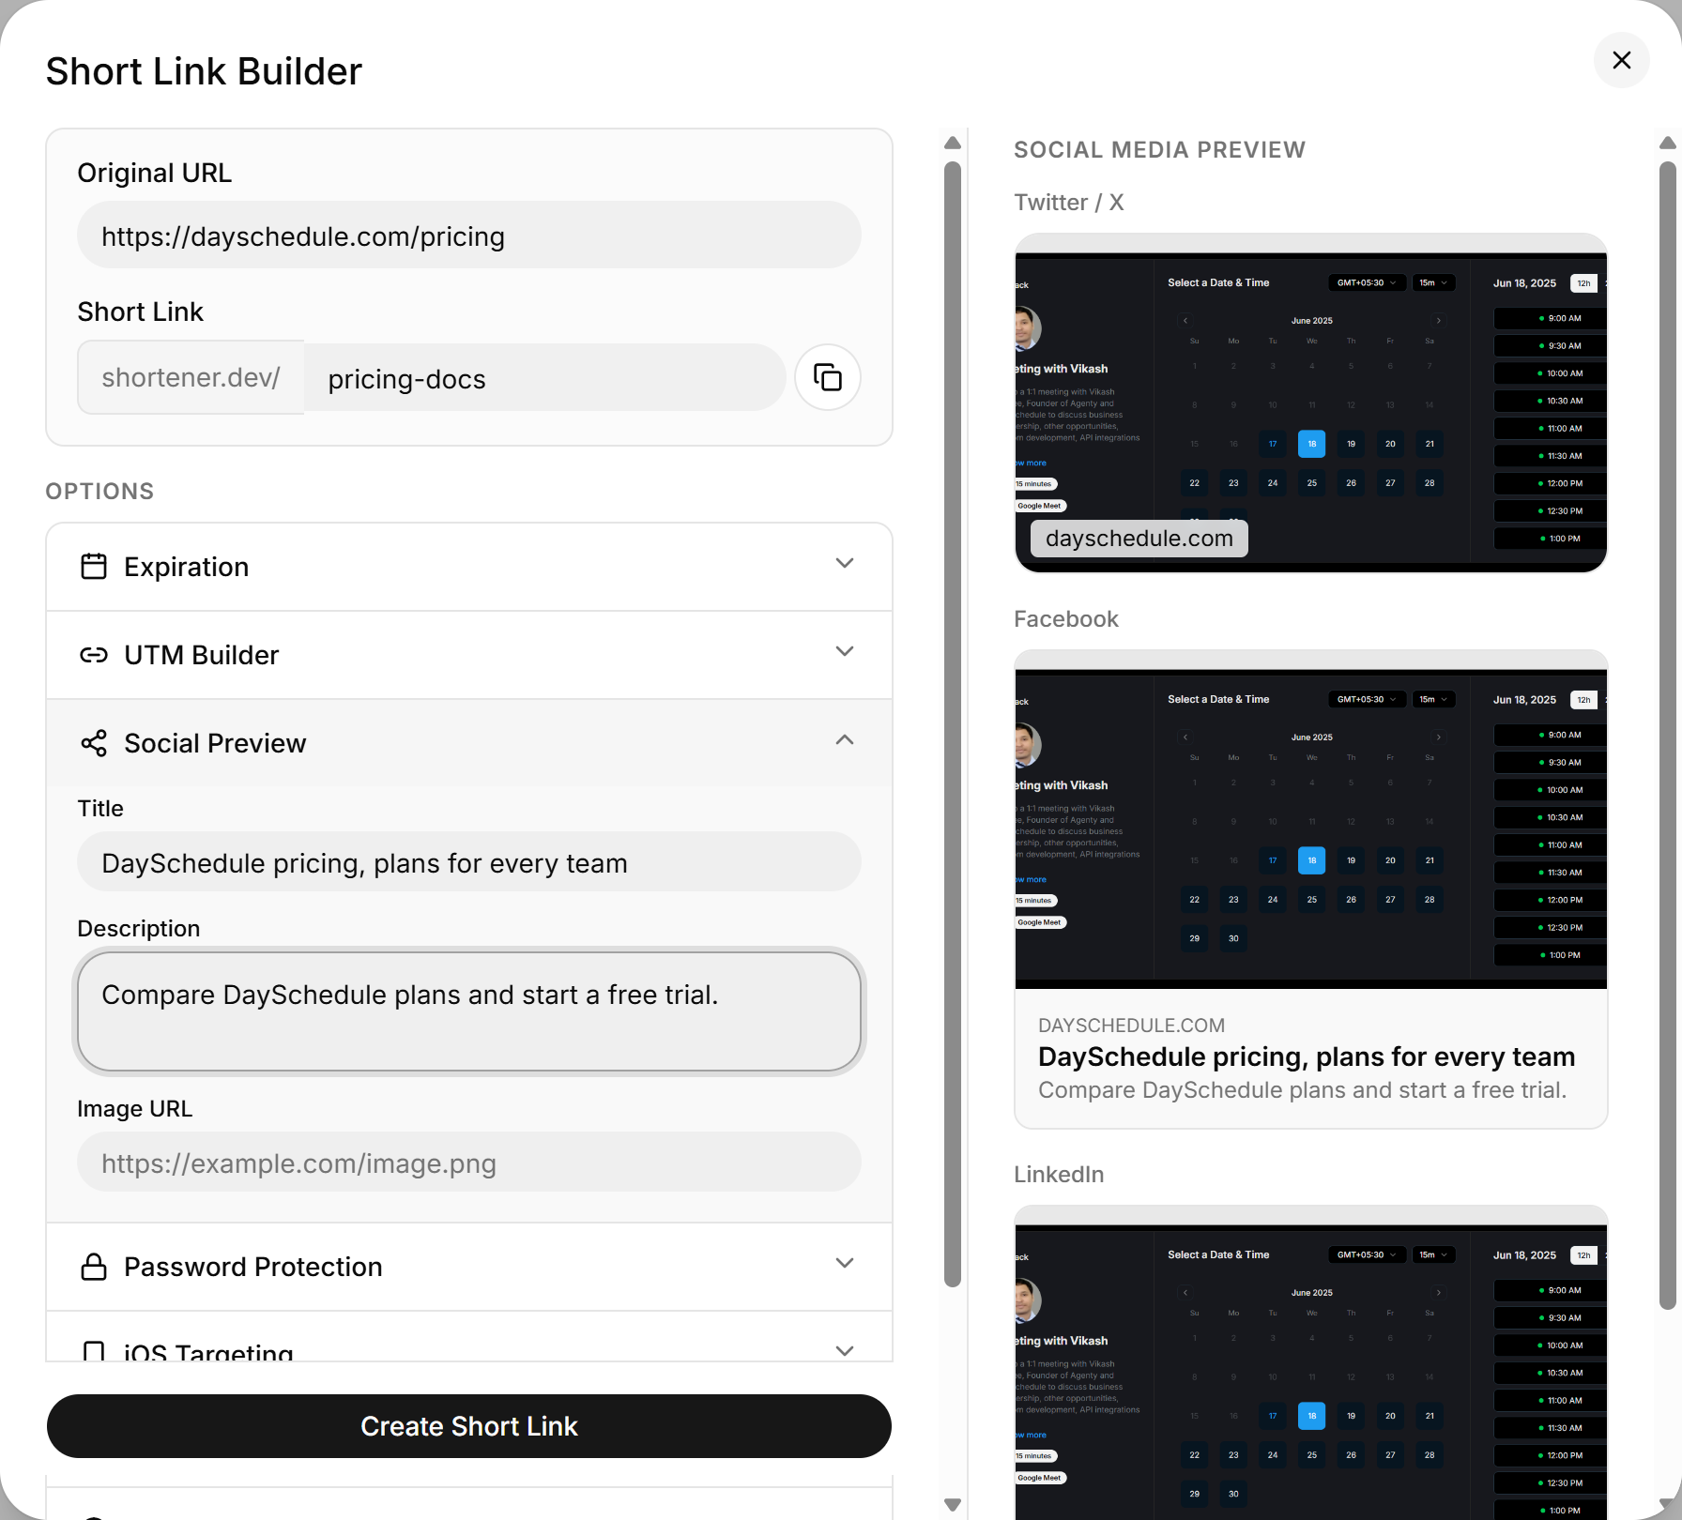The image size is (1682, 1520).
Task: Open the UTM Builder option row
Action: tap(469, 655)
